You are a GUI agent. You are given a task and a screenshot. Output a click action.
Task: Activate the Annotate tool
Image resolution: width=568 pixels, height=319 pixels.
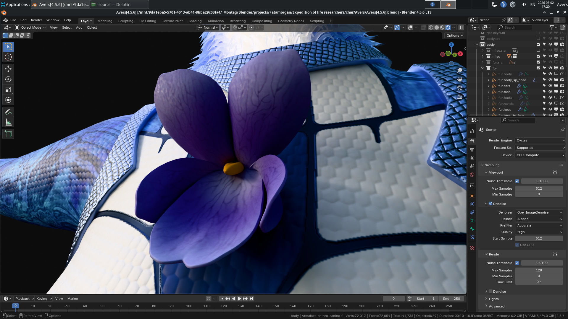click(8, 112)
